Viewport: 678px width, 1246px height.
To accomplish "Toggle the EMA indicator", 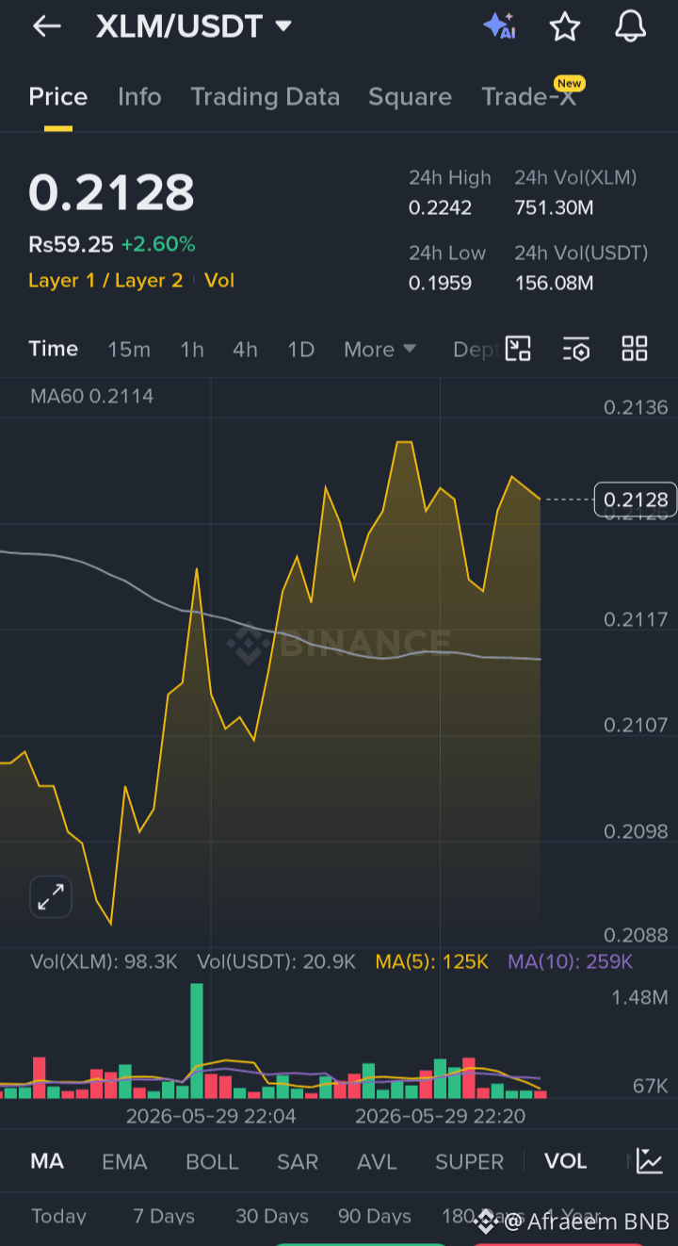I will pos(124,1162).
